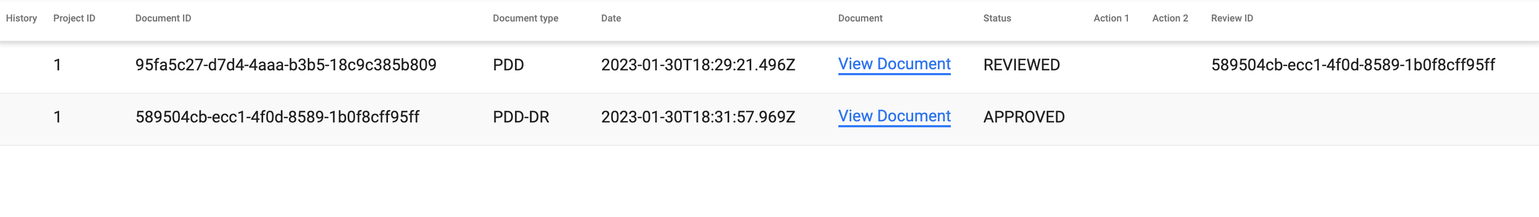Image resolution: width=1539 pixels, height=217 pixels.
Task: Click the REVIEWED status cell
Action: pyautogui.click(x=1021, y=65)
